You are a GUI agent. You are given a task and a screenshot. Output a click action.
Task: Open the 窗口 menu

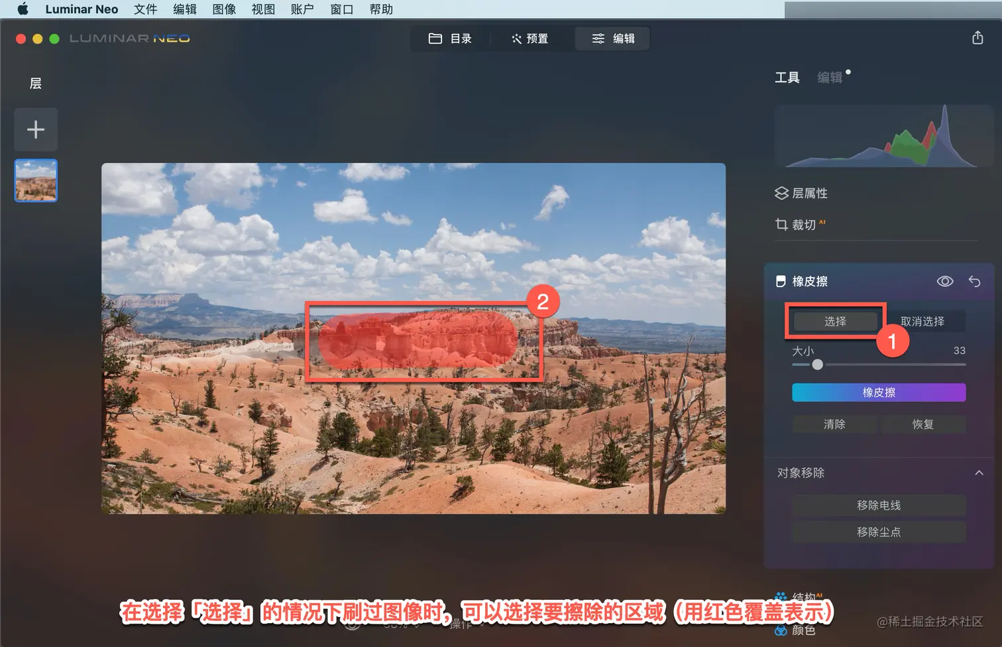click(x=342, y=9)
